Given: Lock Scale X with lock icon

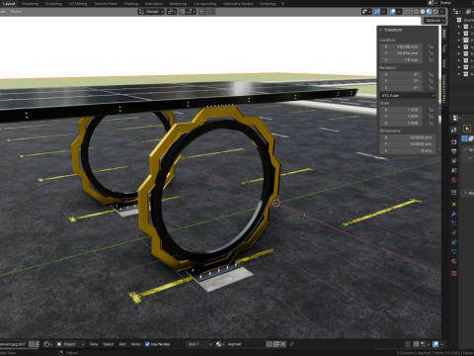Looking at the screenshot, I should (431, 110).
